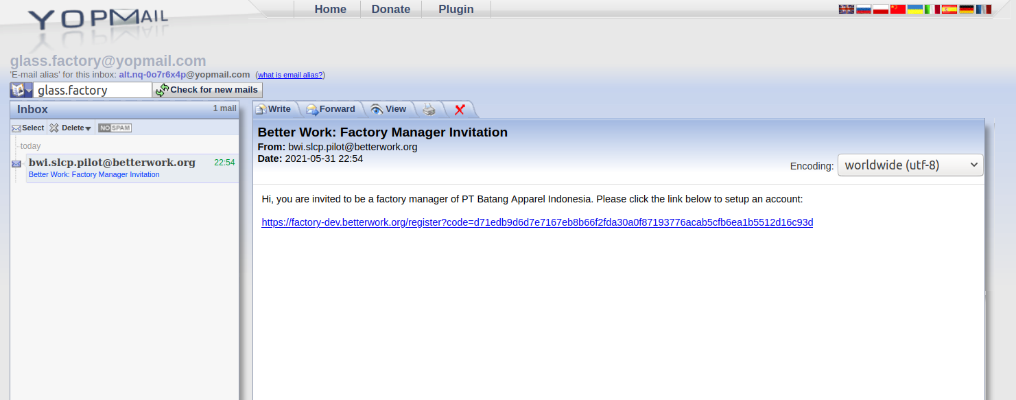Click the alias address alt.nq-0o7r6x4p
Viewport: 1016px width, 400px height.
click(152, 74)
